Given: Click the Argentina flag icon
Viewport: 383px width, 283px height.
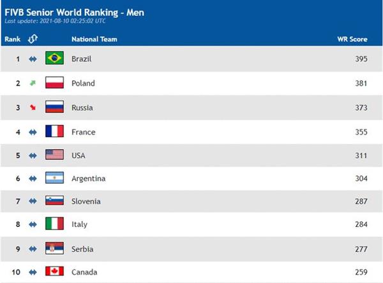Looking at the screenshot, I should [x=54, y=178].
